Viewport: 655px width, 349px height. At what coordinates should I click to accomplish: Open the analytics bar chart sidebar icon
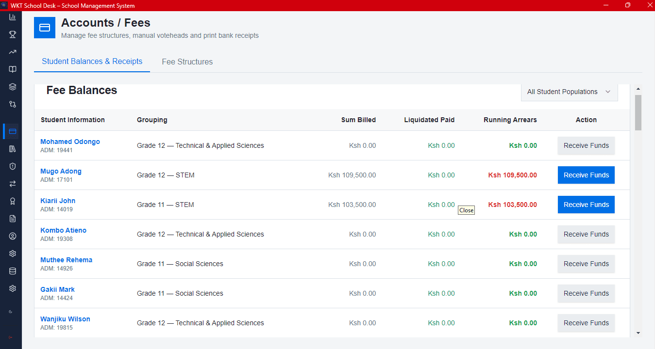click(12, 17)
